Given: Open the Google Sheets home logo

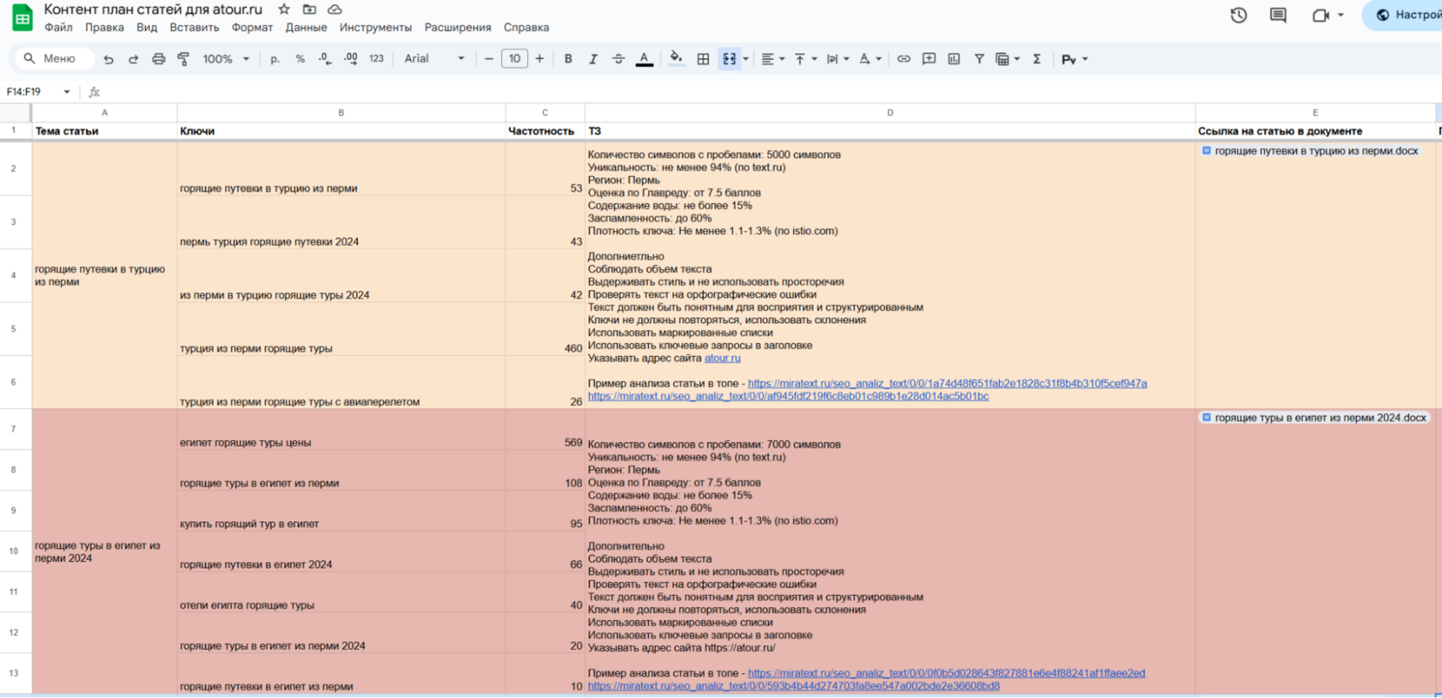Looking at the screenshot, I should [x=22, y=18].
